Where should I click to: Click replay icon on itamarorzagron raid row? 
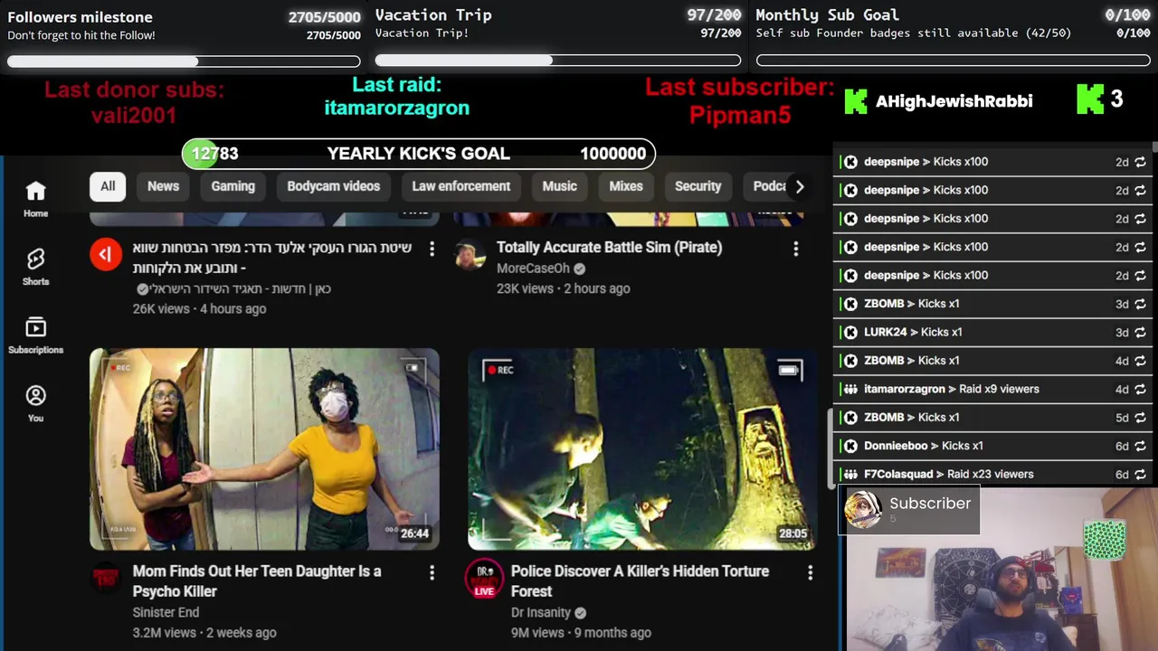pos(1140,389)
